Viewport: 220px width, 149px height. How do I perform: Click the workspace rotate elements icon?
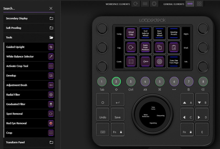click(x=136, y=4)
